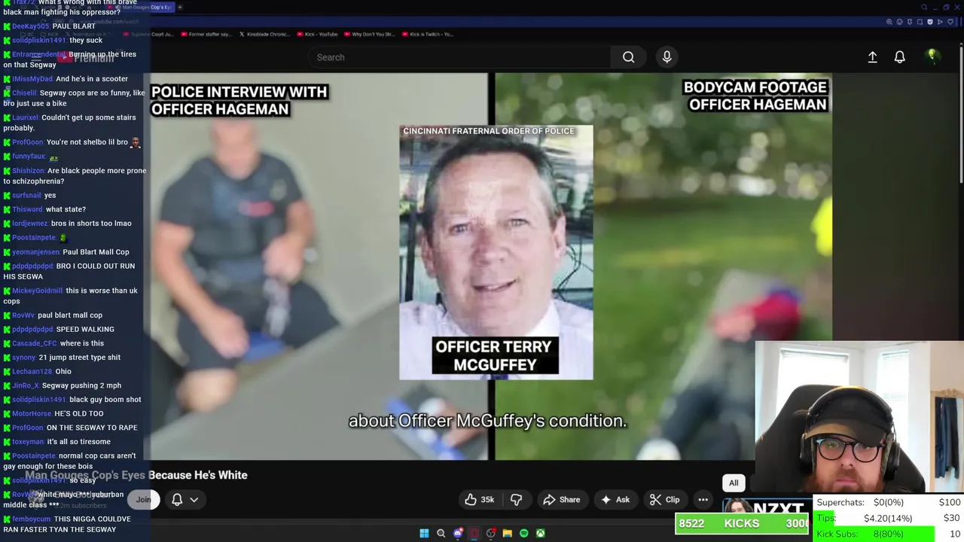Open the 'Kick is Twitch - Yo...' bookmark
Screen dimensions: 964x542
pyautogui.click(x=428, y=34)
